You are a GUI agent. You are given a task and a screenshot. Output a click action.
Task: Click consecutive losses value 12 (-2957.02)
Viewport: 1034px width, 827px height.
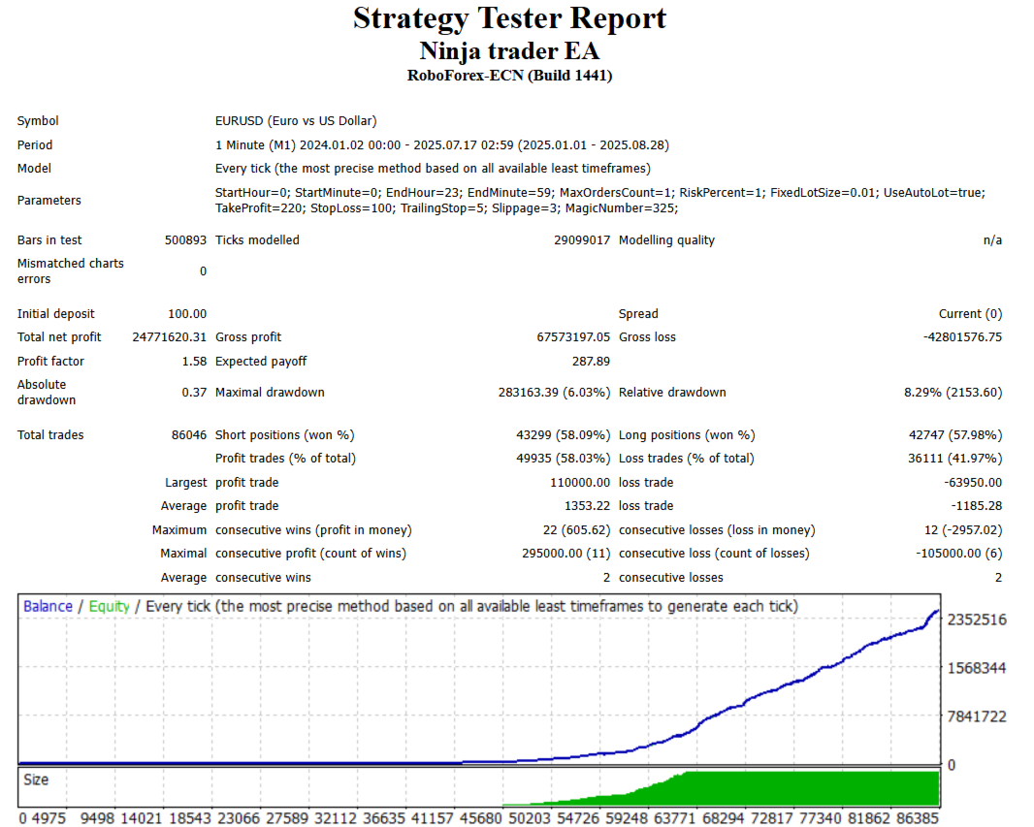pos(963,530)
